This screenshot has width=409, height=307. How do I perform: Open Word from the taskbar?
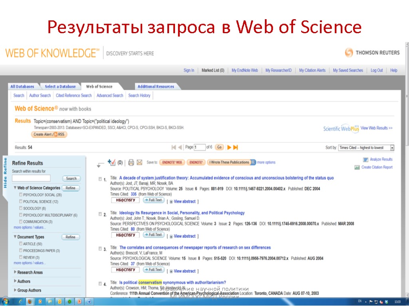[89, 302]
